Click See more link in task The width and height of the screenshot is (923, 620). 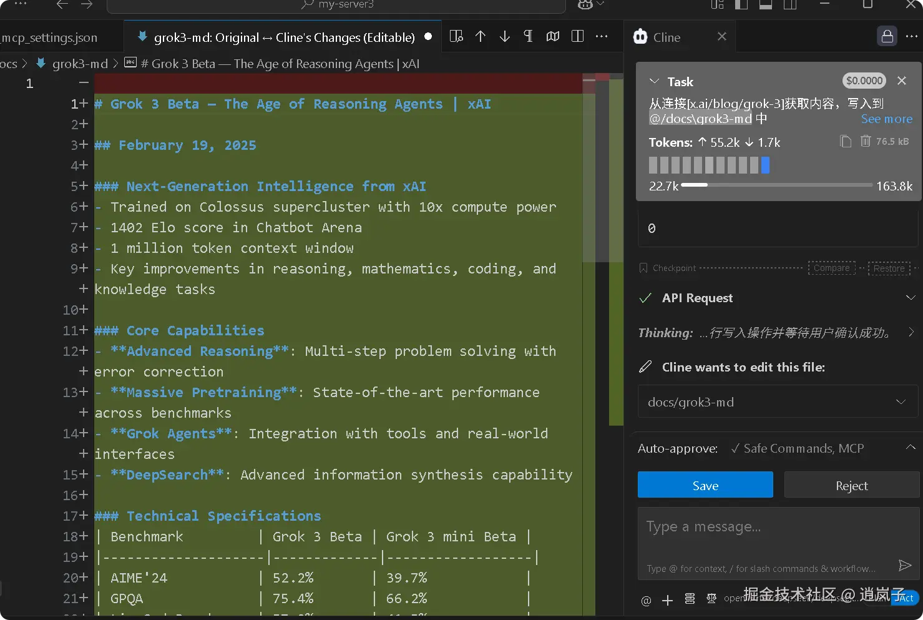[x=886, y=119]
